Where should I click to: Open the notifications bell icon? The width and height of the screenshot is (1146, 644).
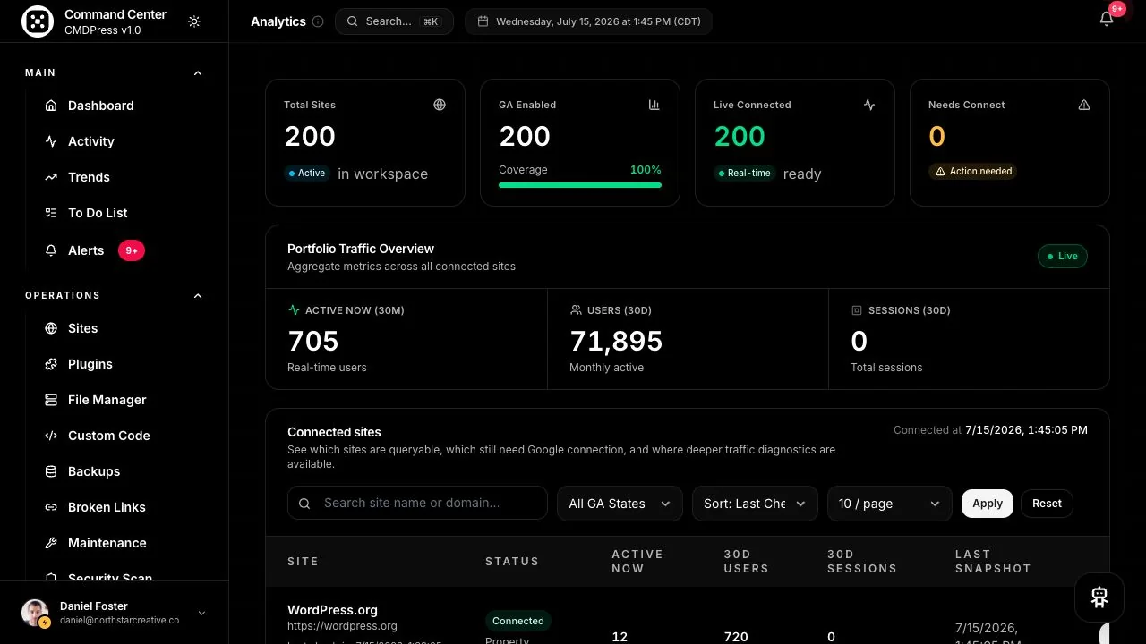click(1107, 20)
